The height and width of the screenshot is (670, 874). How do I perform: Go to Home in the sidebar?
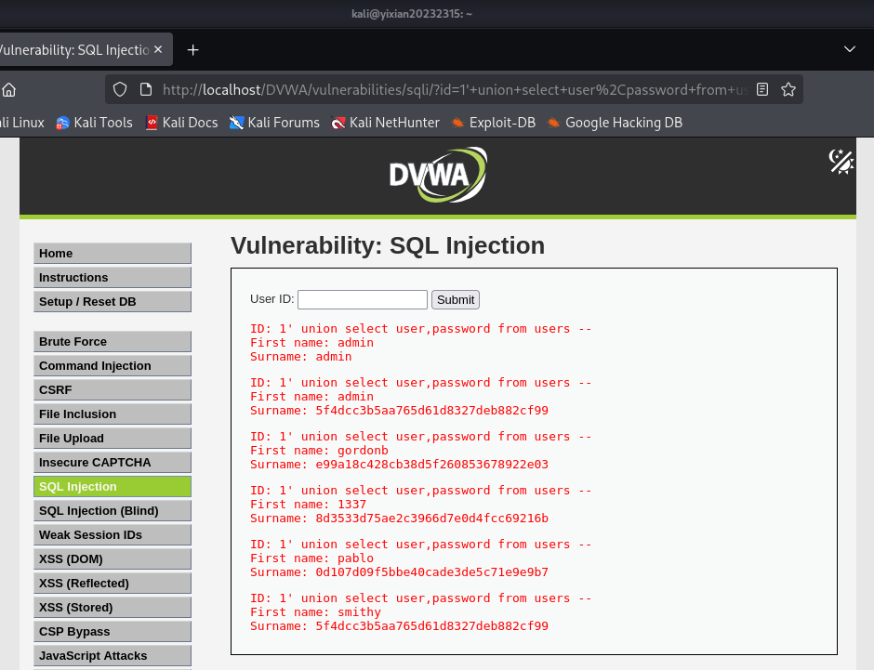point(112,254)
